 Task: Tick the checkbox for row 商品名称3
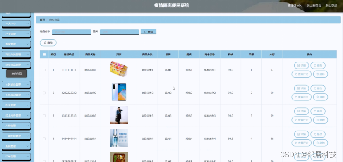[x=44, y=116]
